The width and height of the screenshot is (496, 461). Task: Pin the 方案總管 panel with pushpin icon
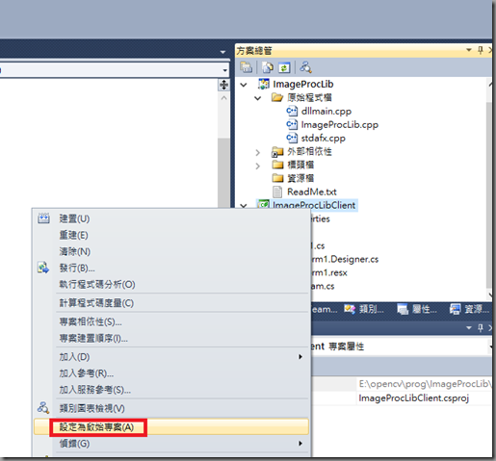pos(481,50)
